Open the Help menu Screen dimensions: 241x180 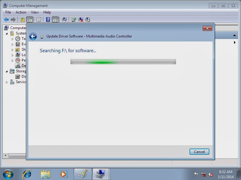(47, 12)
